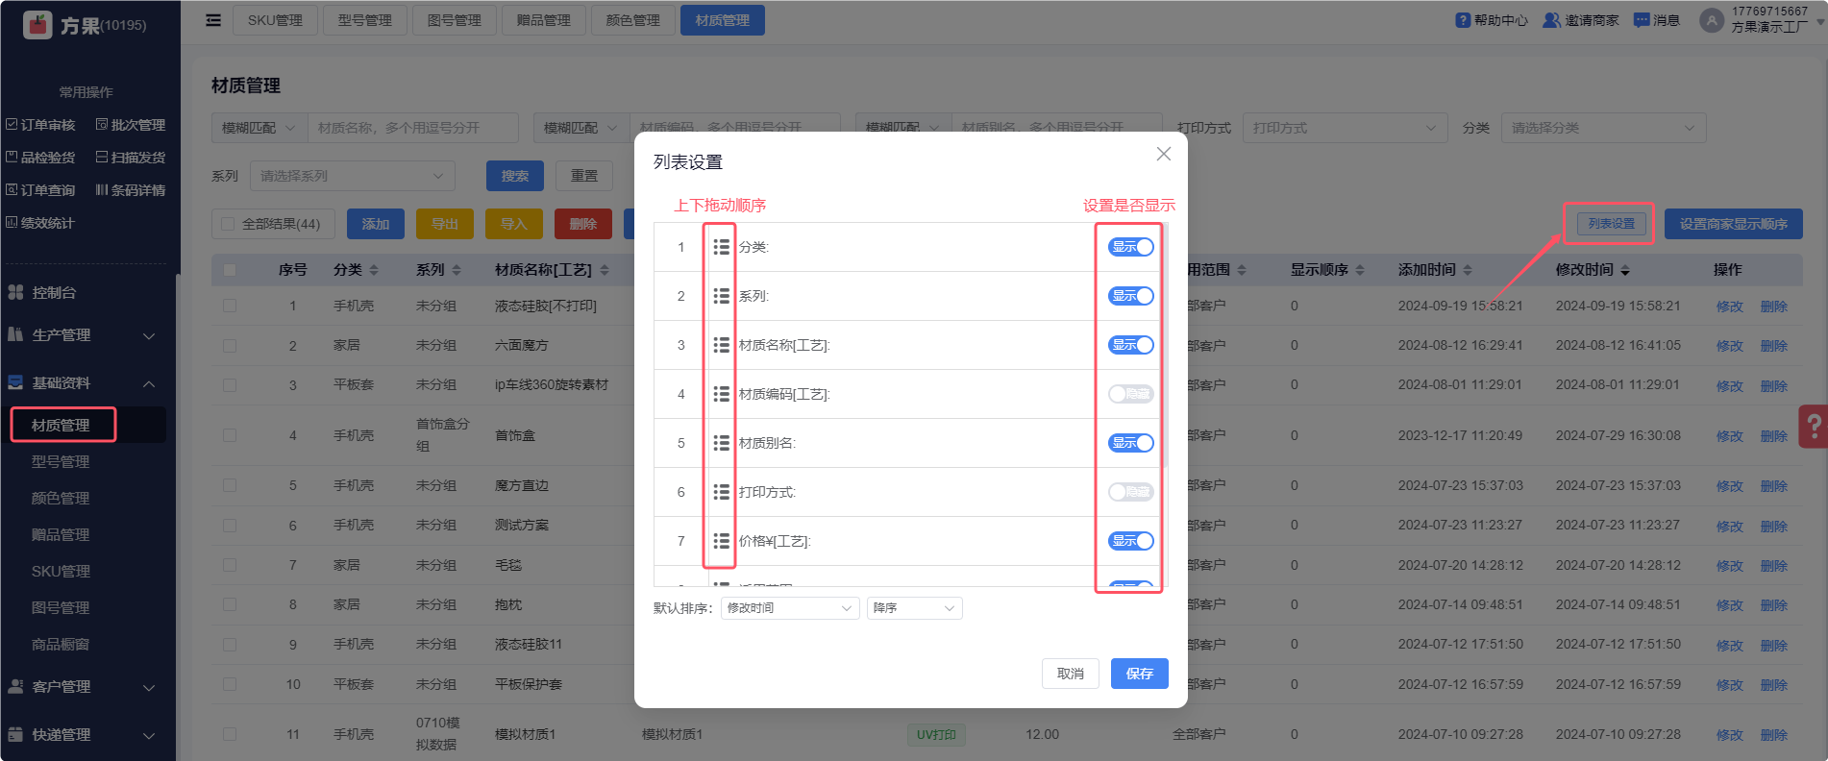Viewport: 1828px width, 761px height.
Task: Toggle 材质别名 display switch
Action: [x=1131, y=443]
